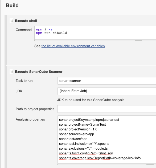Click the Analysis properties resize grip
This screenshot has height=168, width=156.
(x=150, y=164)
